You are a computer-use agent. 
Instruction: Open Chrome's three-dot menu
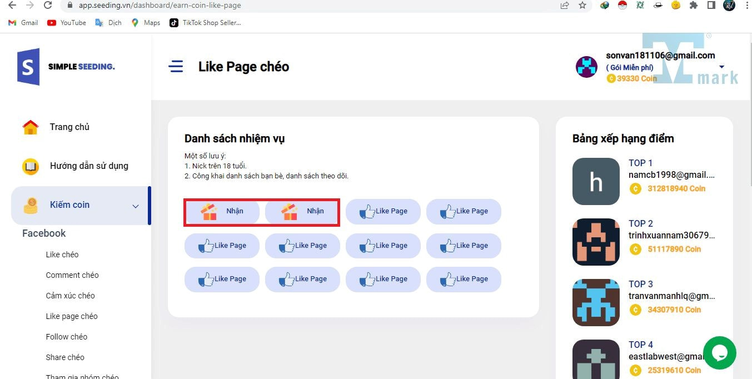(746, 5)
